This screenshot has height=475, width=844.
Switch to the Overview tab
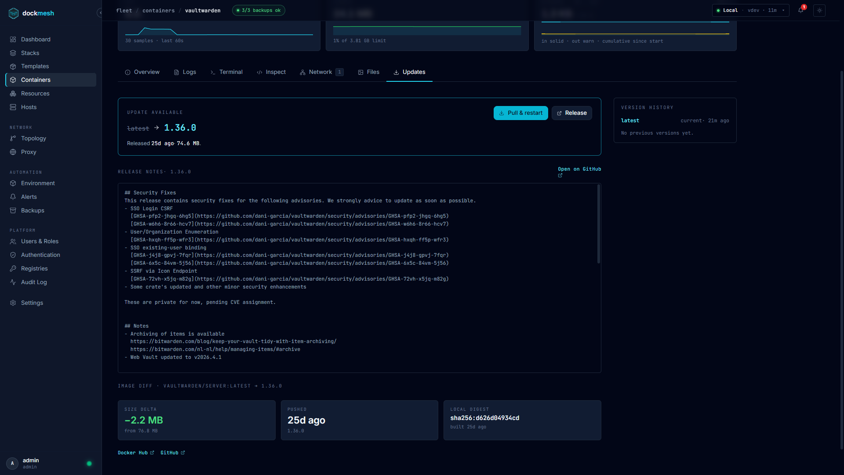(142, 72)
